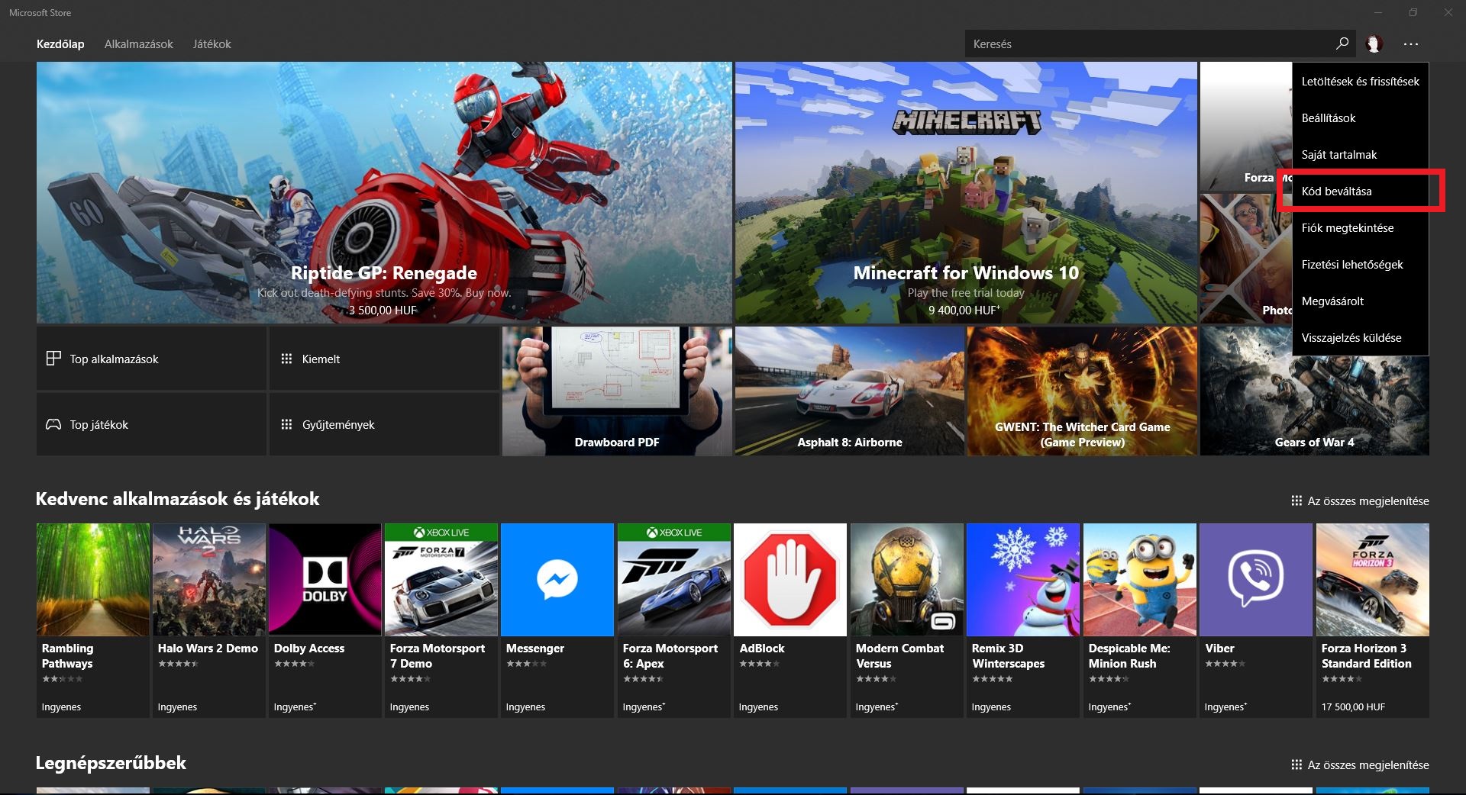The width and height of the screenshot is (1466, 795).
Task: Open the Asphalt 8: Airborne thumbnail
Action: pyautogui.click(x=849, y=391)
